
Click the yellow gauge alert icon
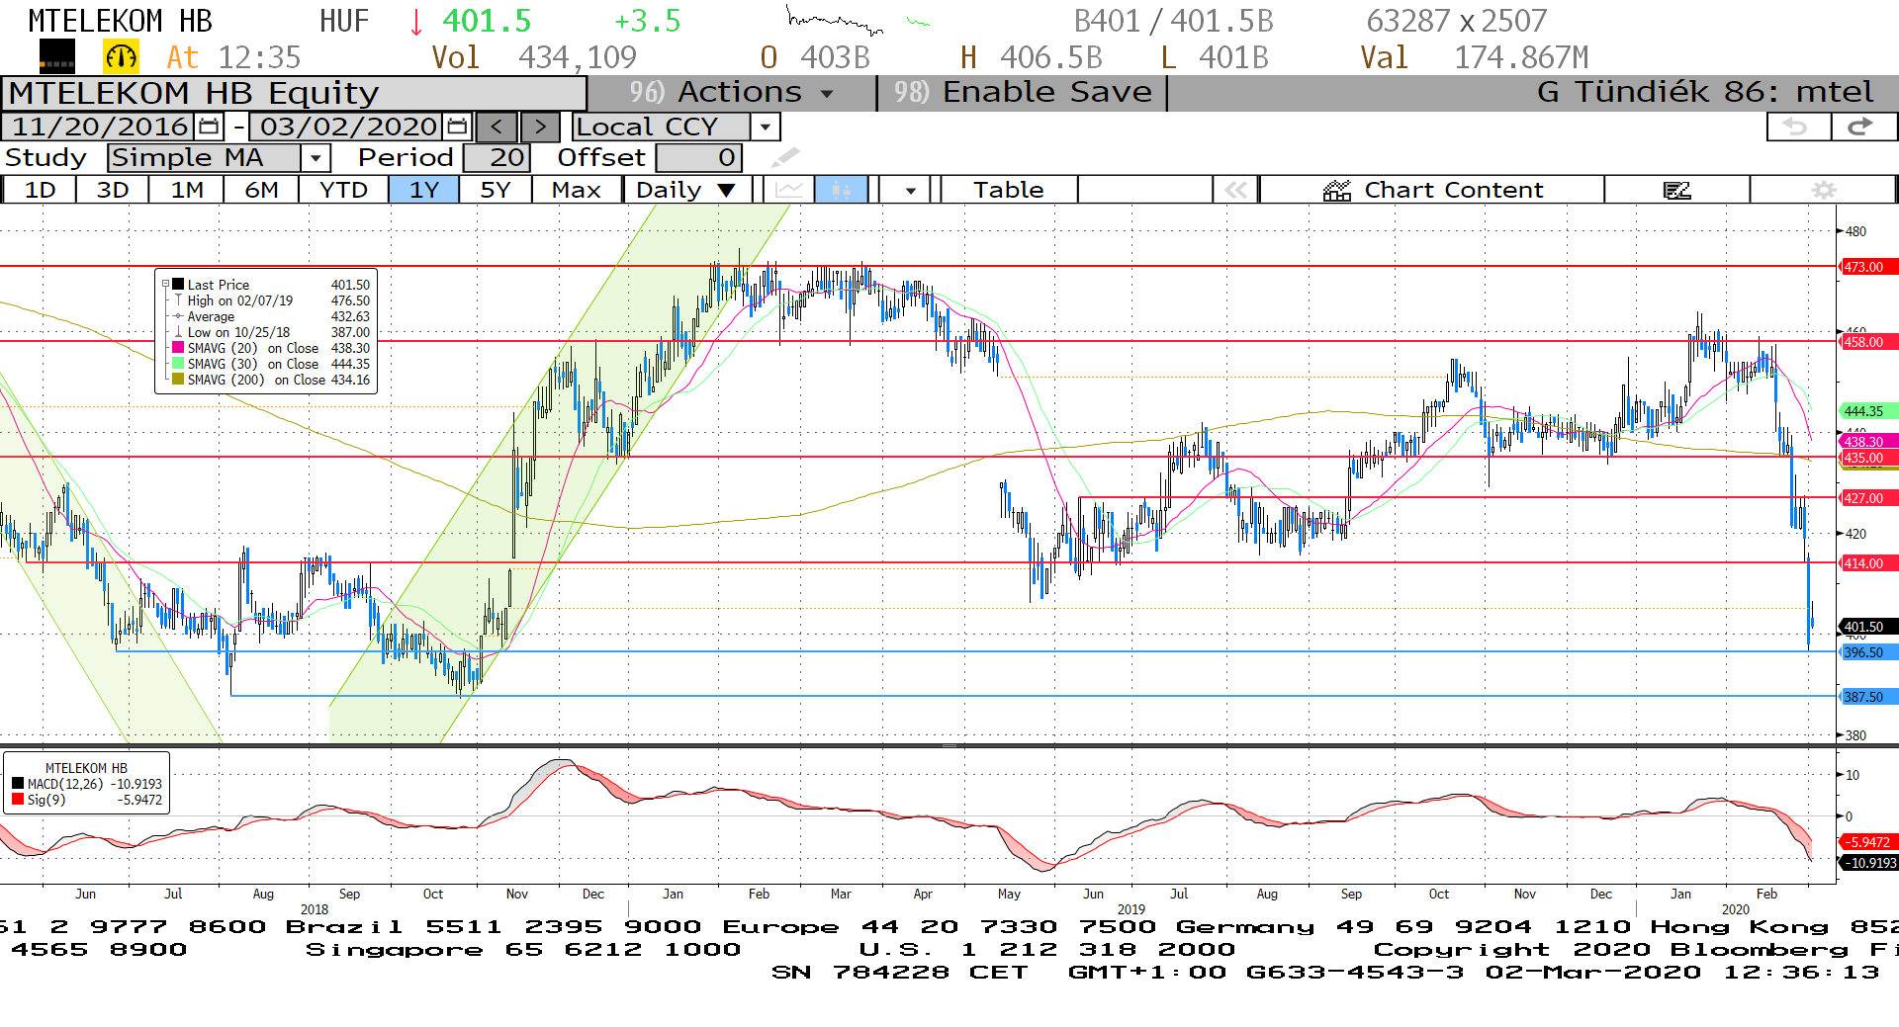122,57
